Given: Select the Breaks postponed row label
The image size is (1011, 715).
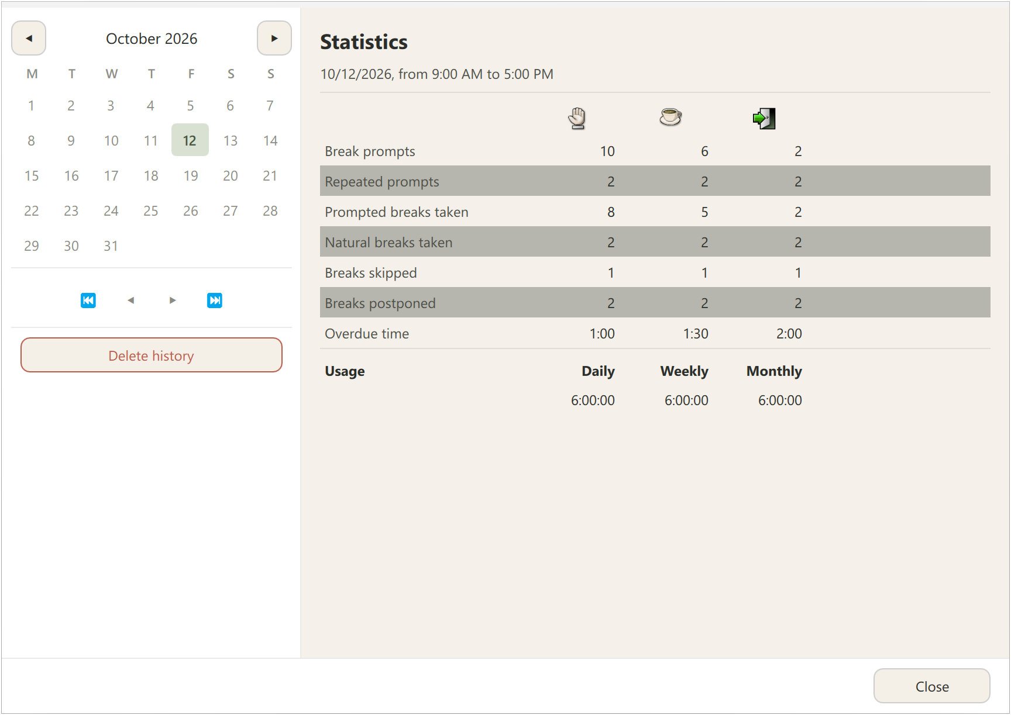Looking at the screenshot, I should (x=380, y=303).
